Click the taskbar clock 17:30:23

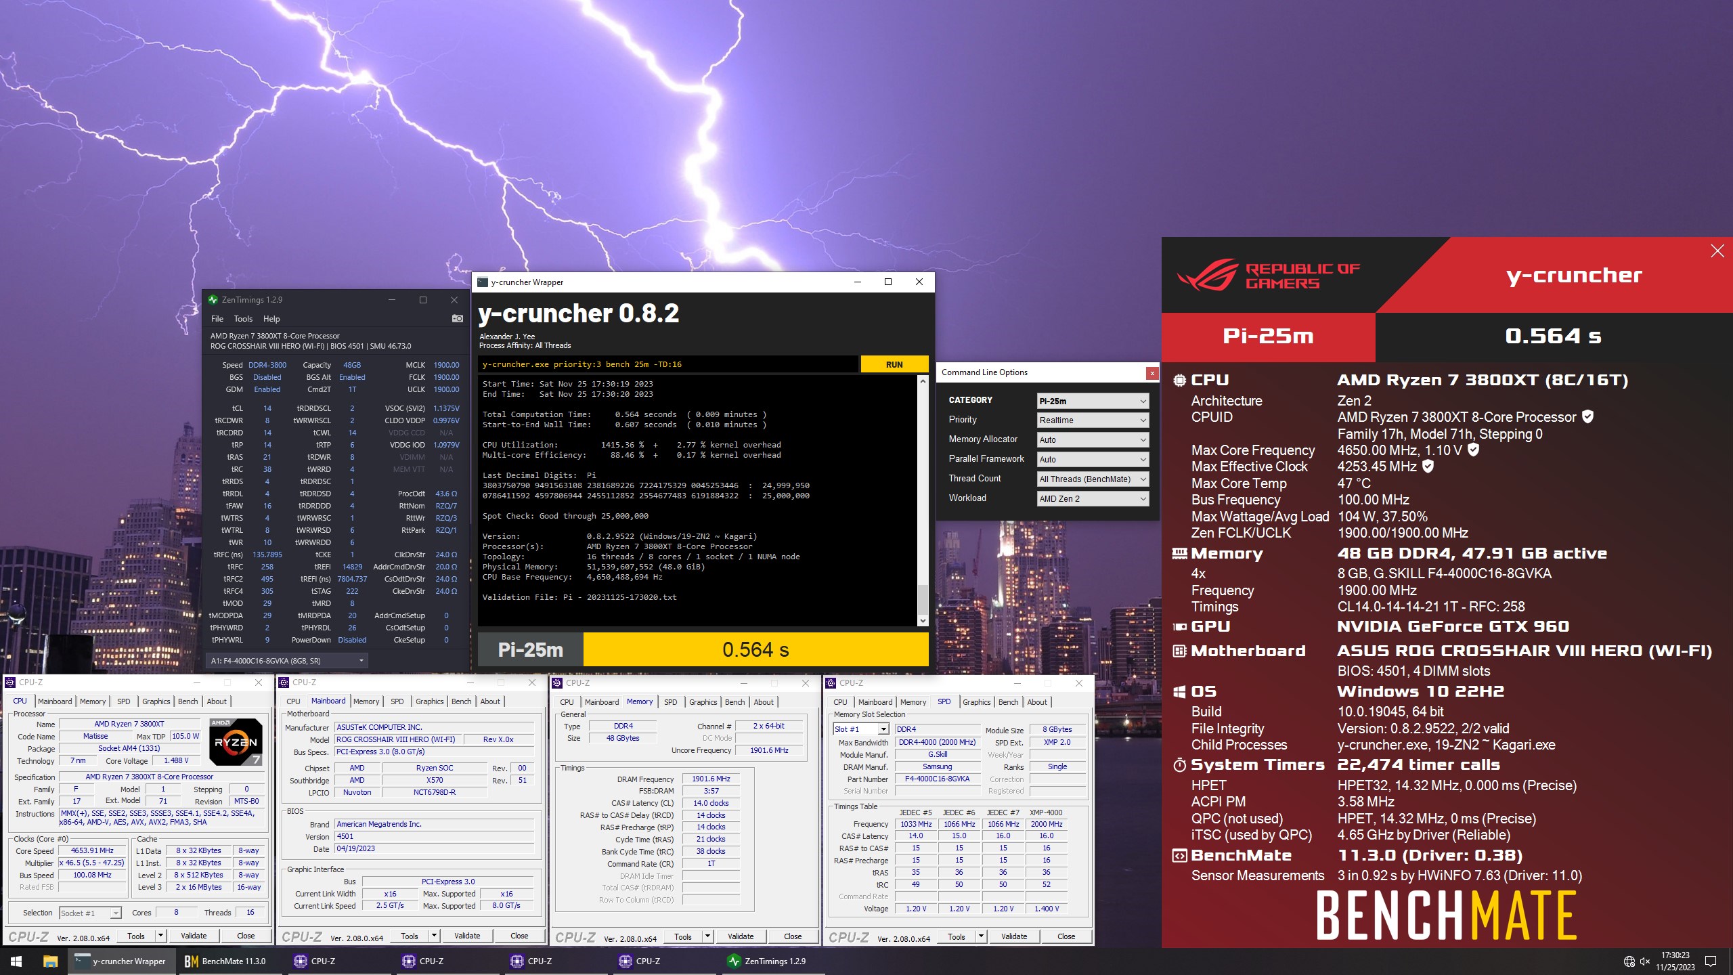pos(1675,955)
